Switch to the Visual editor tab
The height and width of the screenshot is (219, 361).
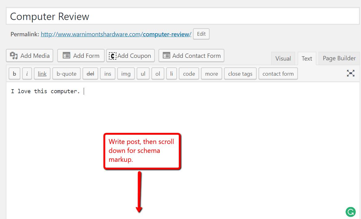tap(283, 58)
